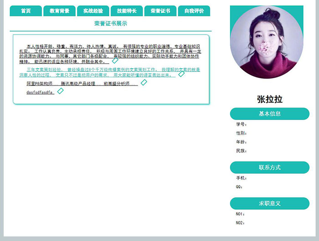Click the 基本信息 section header
The height and width of the screenshot is (241, 319).
point(269,114)
